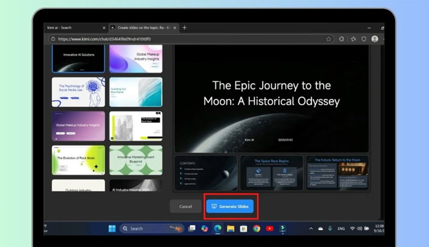Screen dimensions: 429x247
Task: Click the Generate Slides button
Action: coord(230,206)
